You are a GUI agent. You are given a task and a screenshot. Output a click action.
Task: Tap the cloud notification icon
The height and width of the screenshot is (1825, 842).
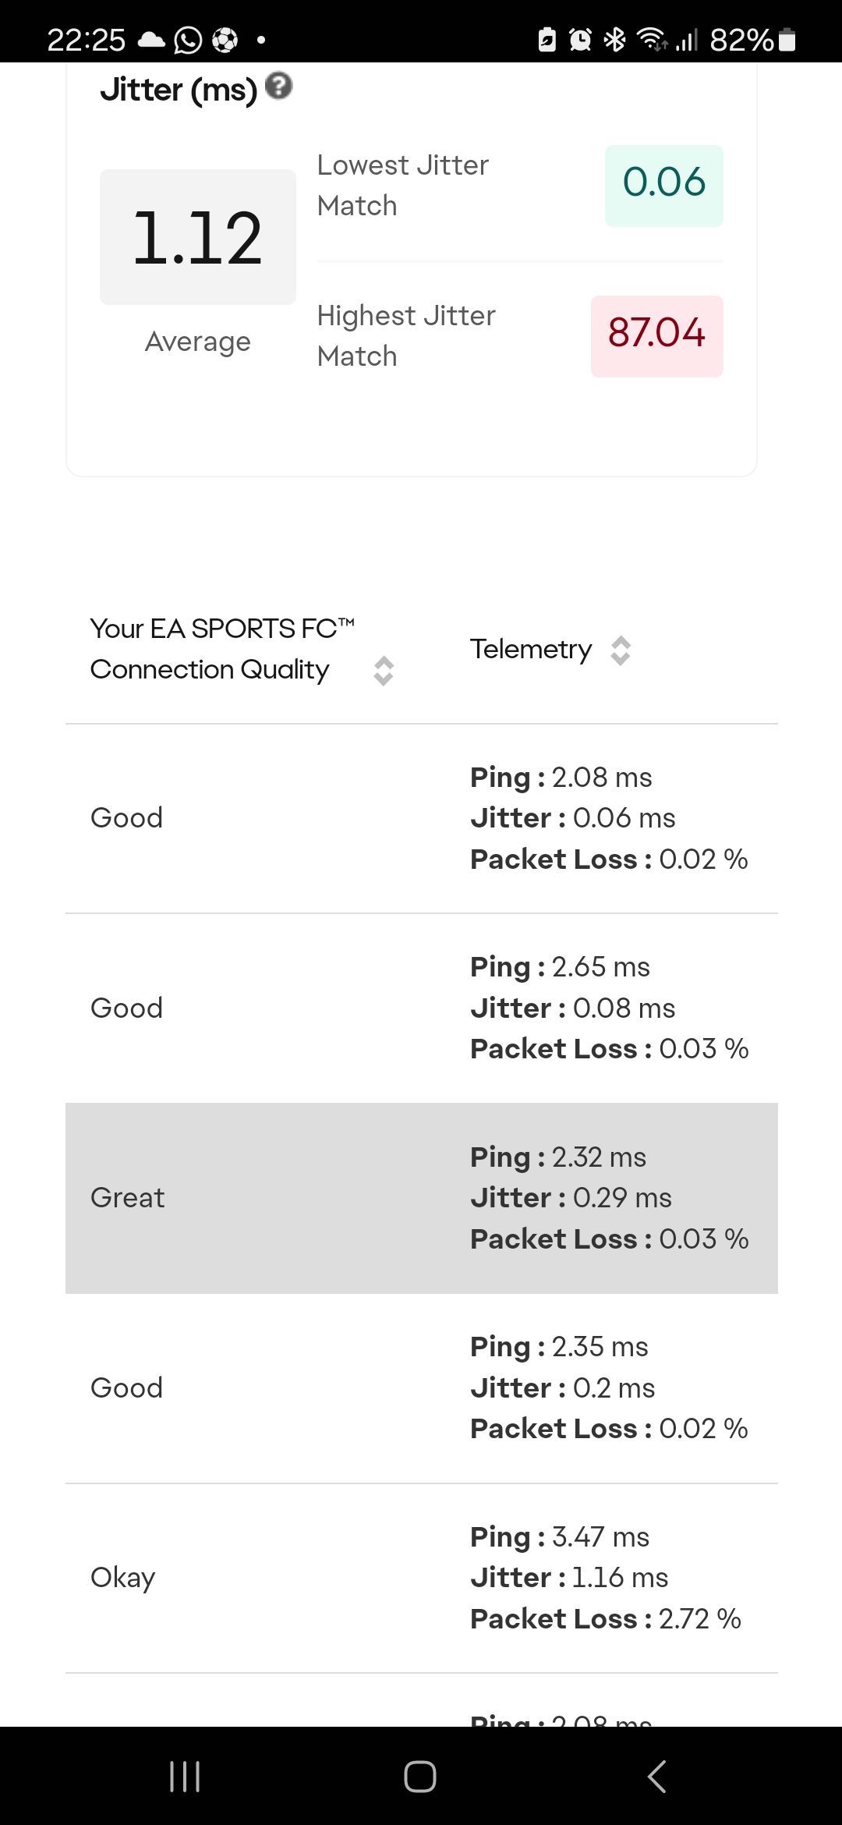tap(151, 40)
